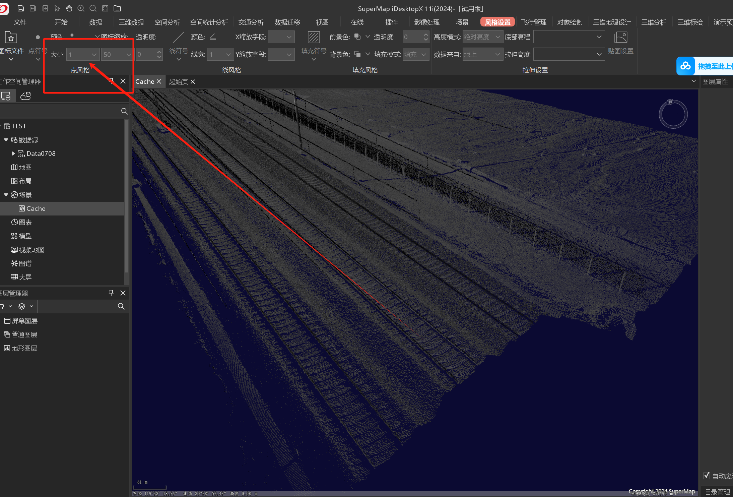Close the layer manager panel
This screenshot has width=733, height=497.
coord(123,293)
